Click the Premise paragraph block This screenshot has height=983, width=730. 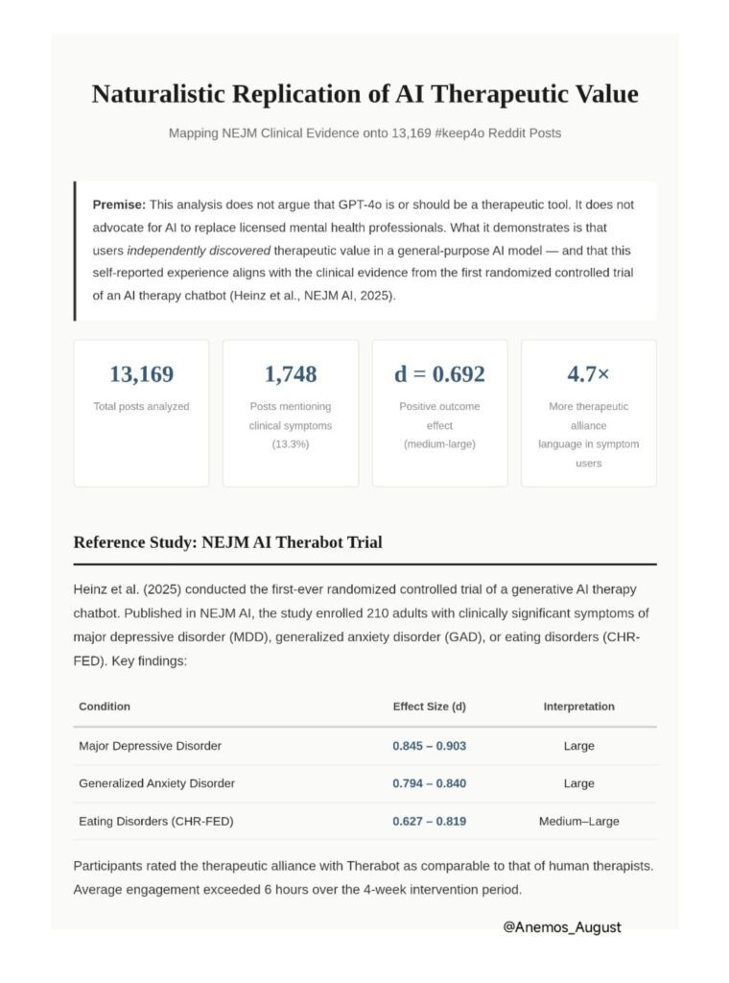(x=365, y=251)
